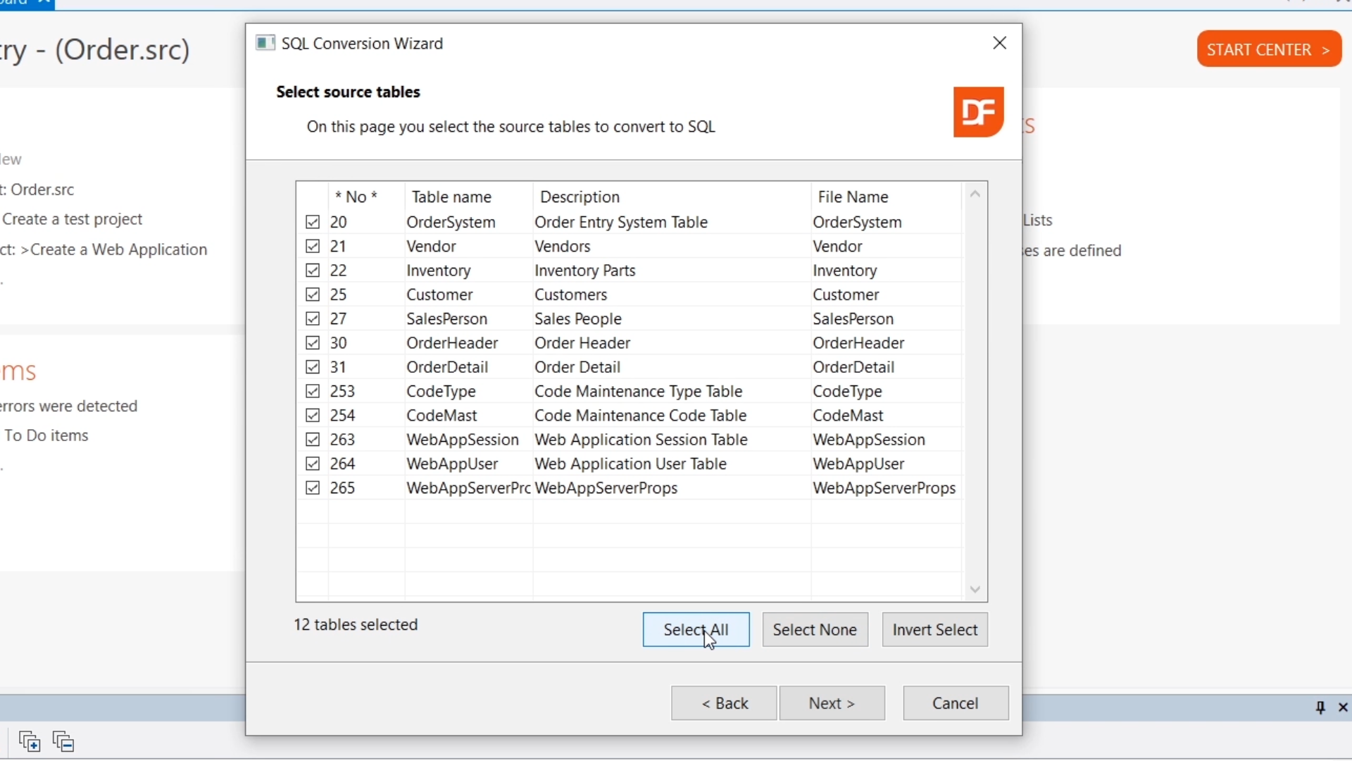Click Create a Web Application link

[118, 250]
